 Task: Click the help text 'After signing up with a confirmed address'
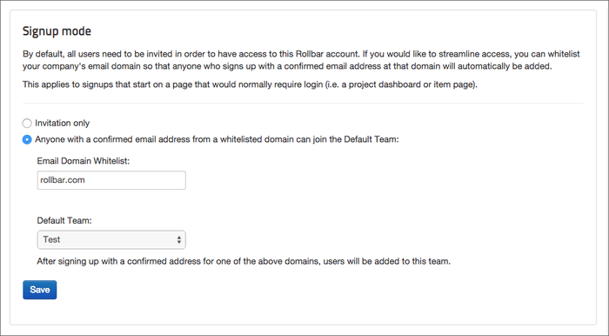click(244, 261)
